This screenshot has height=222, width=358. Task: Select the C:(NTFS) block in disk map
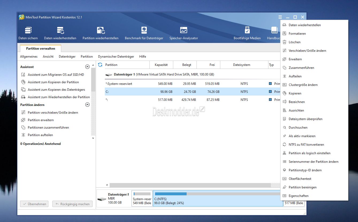pyautogui.click(x=218, y=199)
